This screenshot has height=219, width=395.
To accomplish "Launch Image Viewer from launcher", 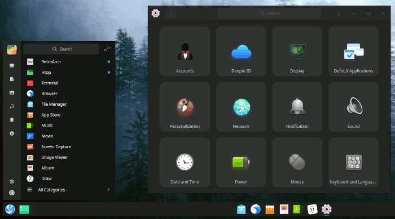I will pyautogui.click(x=68, y=158).
